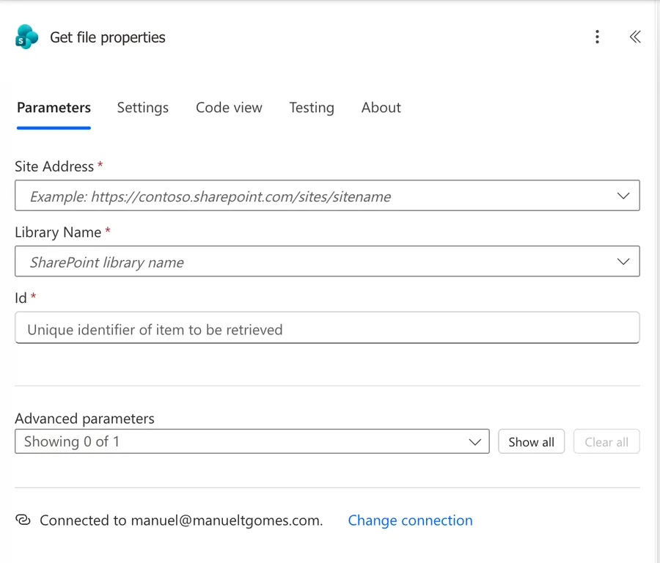This screenshot has height=563, width=660.
Task: Focus the Id input field
Action: [x=328, y=328]
